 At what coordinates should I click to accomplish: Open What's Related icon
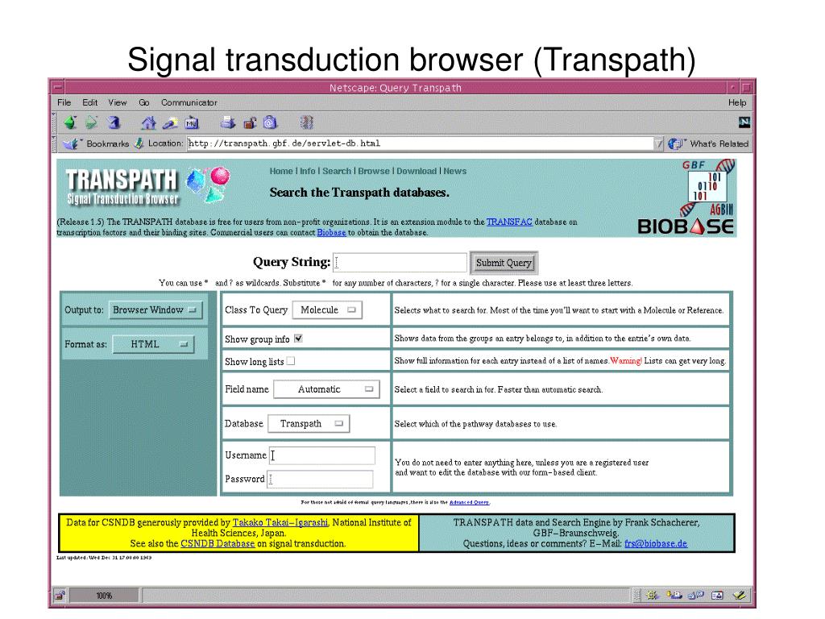click(675, 143)
